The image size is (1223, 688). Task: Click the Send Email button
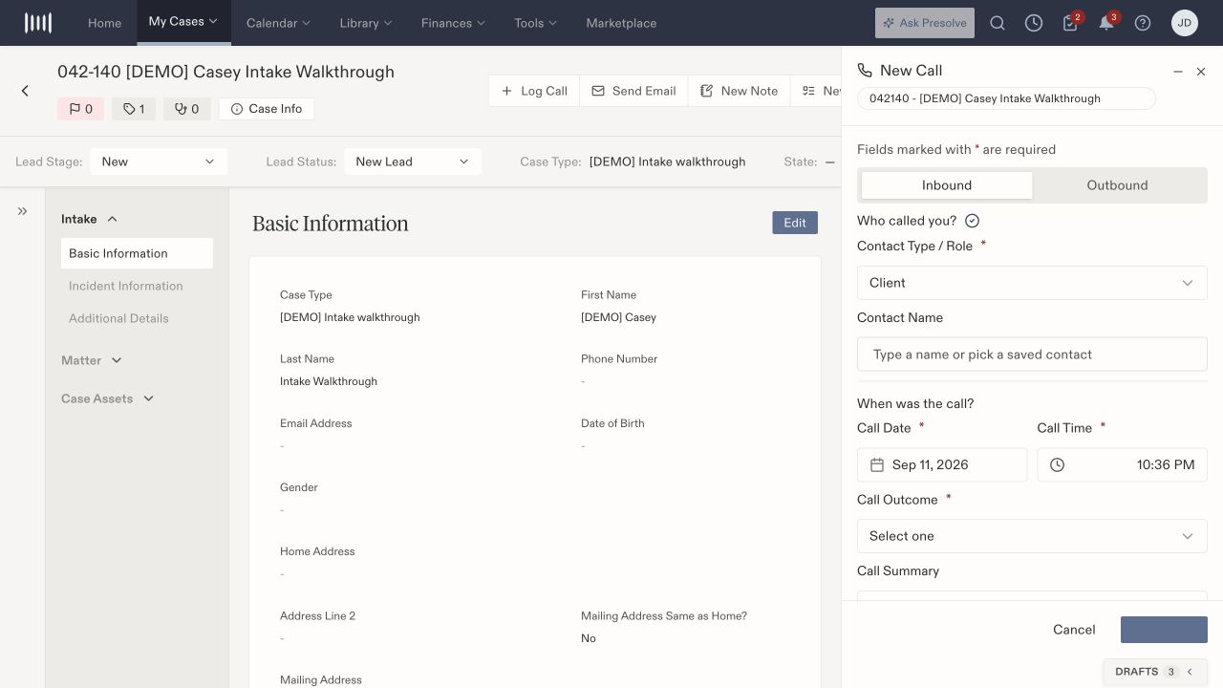(x=633, y=91)
